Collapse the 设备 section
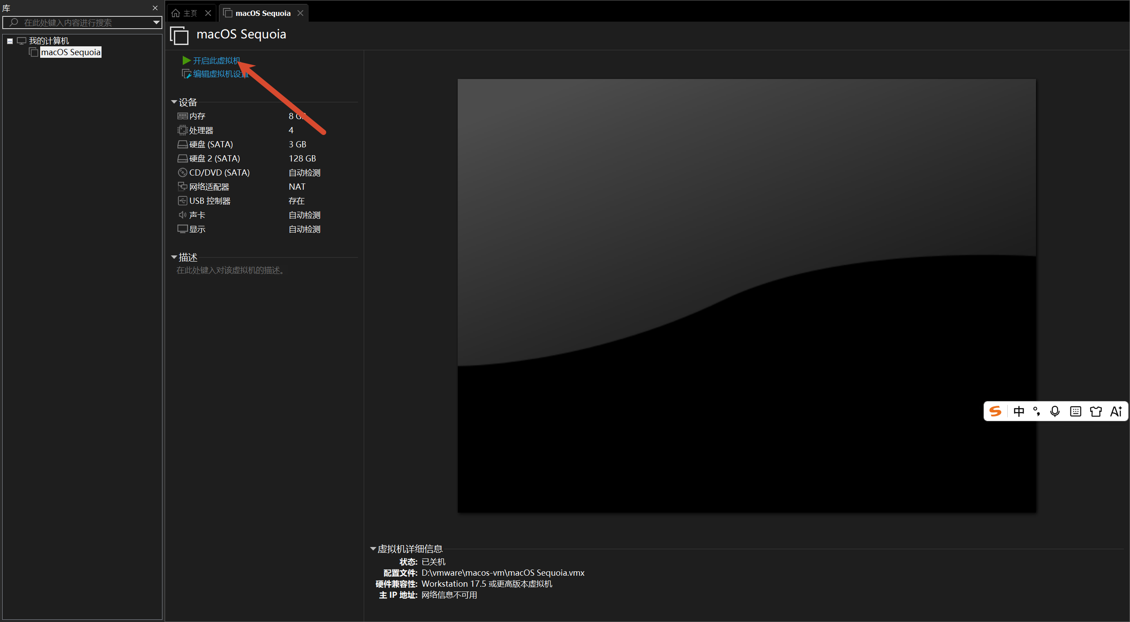This screenshot has height=622, width=1130. [174, 102]
